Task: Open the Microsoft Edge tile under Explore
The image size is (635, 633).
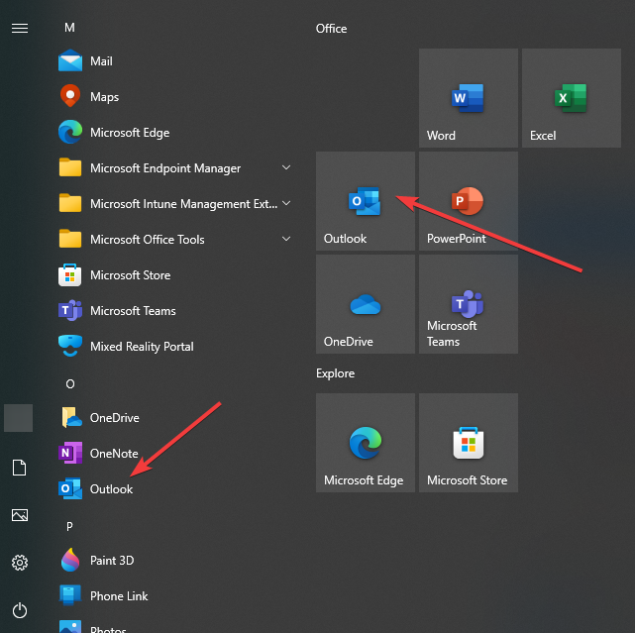Action: click(x=365, y=443)
